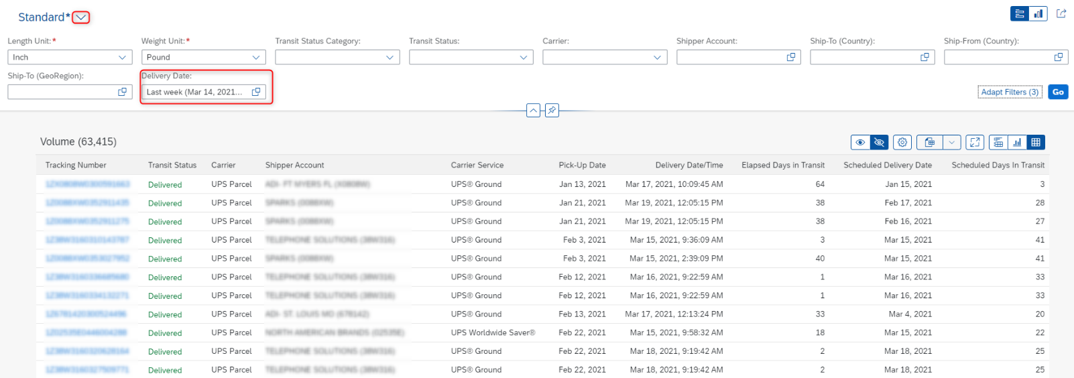Screen dimensions: 1074x378
Task: Open tracking link delivered Mar 17, 12:13:24 PM
Action: click(x=86, y=314)
